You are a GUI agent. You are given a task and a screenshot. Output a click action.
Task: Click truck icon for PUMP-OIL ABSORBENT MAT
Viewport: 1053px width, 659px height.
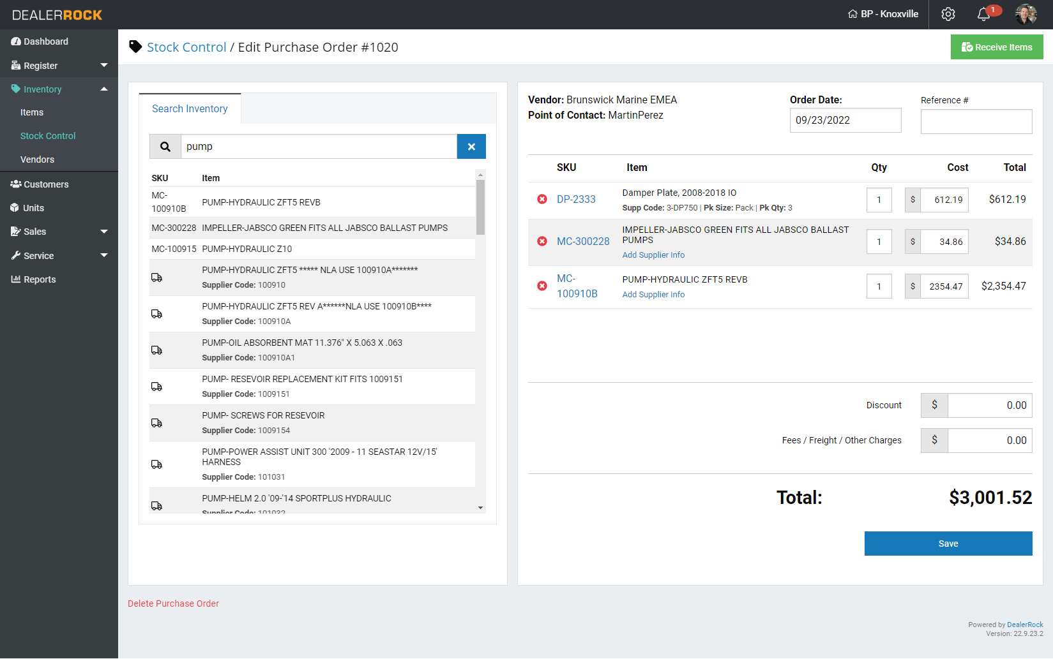[156, 350]
